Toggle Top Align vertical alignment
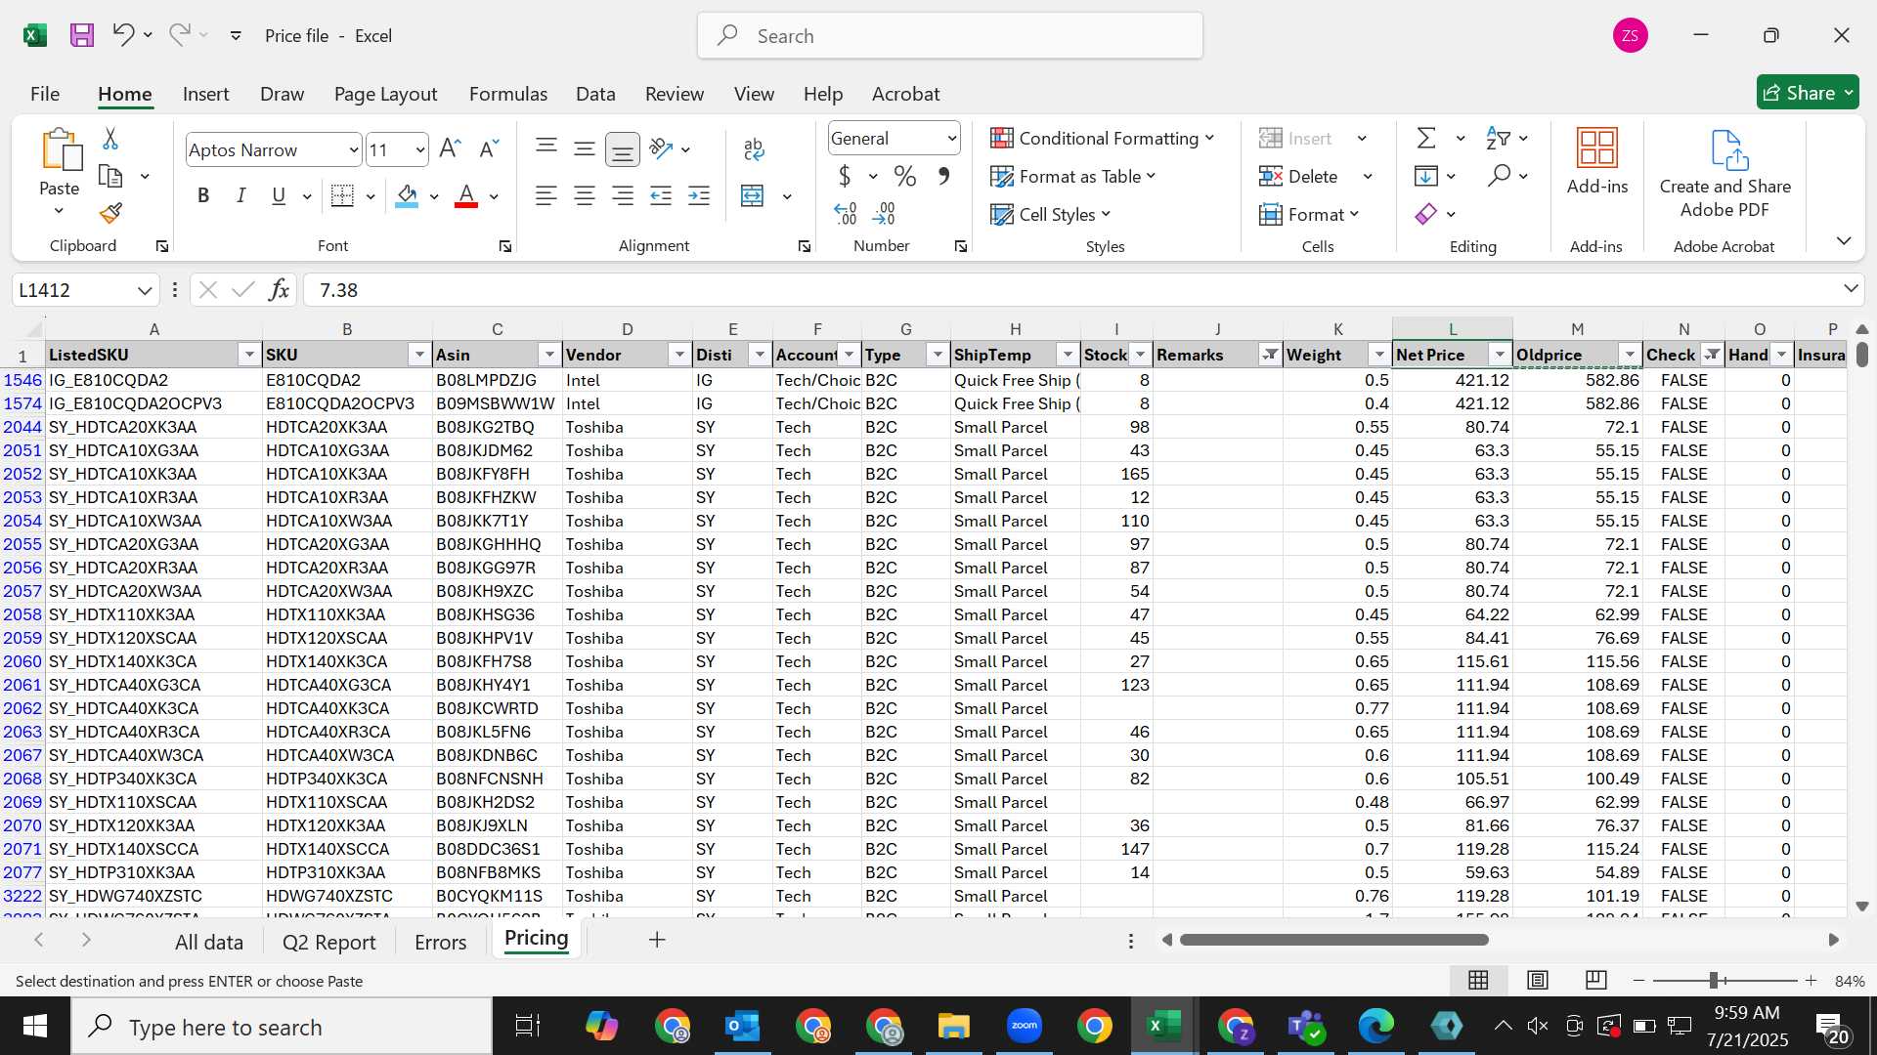The height and width of the screenshot is (1055, 1877). click(x=546, y=148)
